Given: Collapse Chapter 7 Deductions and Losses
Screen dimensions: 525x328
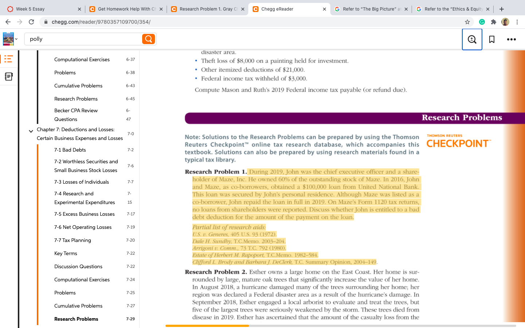Looking at the screenshot, I should point(31,131).
